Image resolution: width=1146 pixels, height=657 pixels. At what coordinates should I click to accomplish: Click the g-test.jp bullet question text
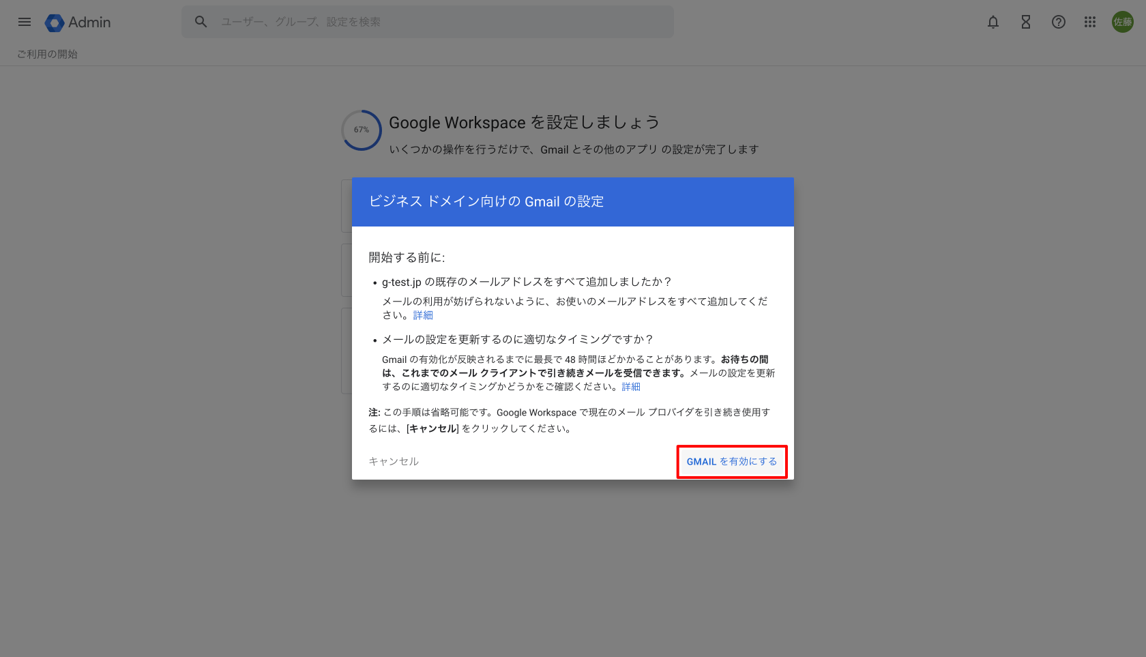pos(527,282)
